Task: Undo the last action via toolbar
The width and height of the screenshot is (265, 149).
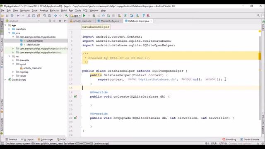Action: click(x=18, y=16)
